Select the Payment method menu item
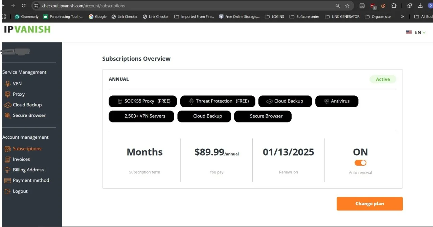This screenshot has height=227, width=433. coord(31,180)
